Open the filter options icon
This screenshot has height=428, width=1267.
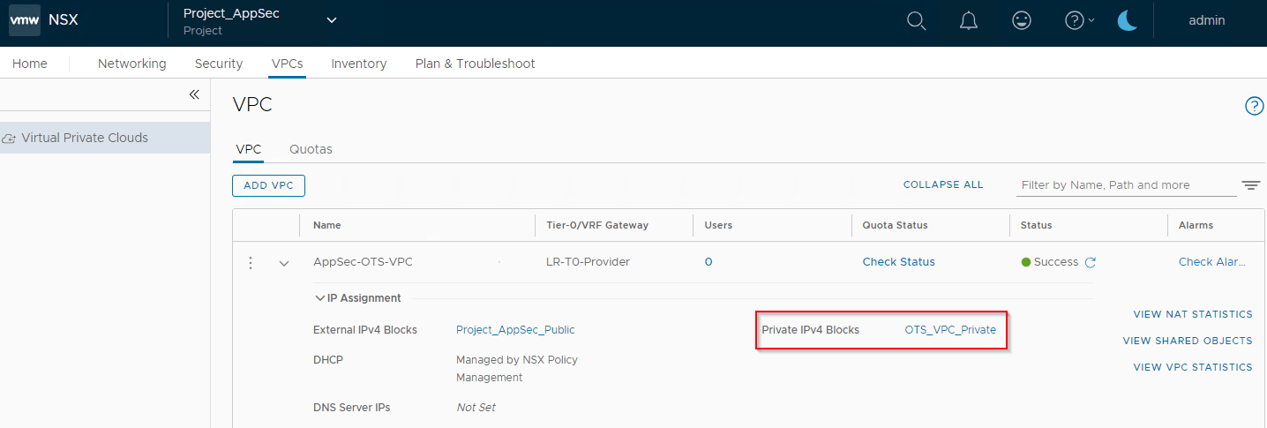pos(1251,185)
